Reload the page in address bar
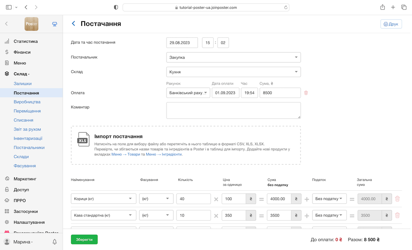The height and width of the screenshot is (250, 412). [x=286, y=7]
